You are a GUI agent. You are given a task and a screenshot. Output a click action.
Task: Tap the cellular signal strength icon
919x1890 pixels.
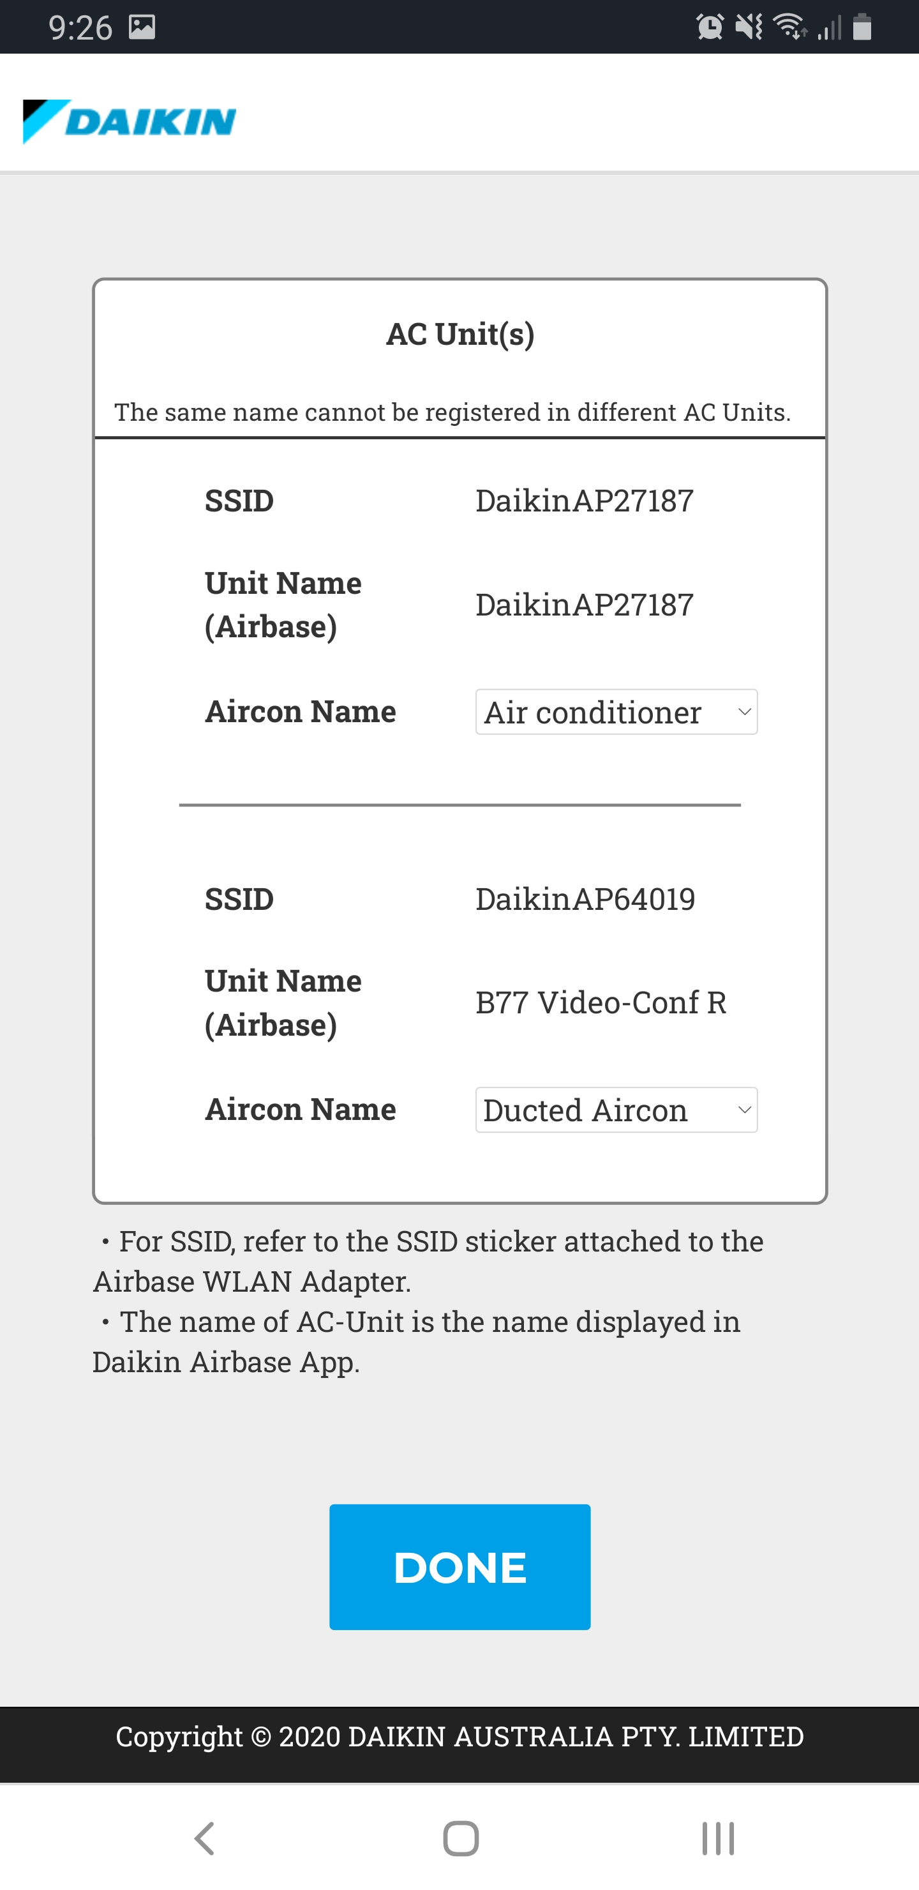pyautogui.click(x=830, y=28)
